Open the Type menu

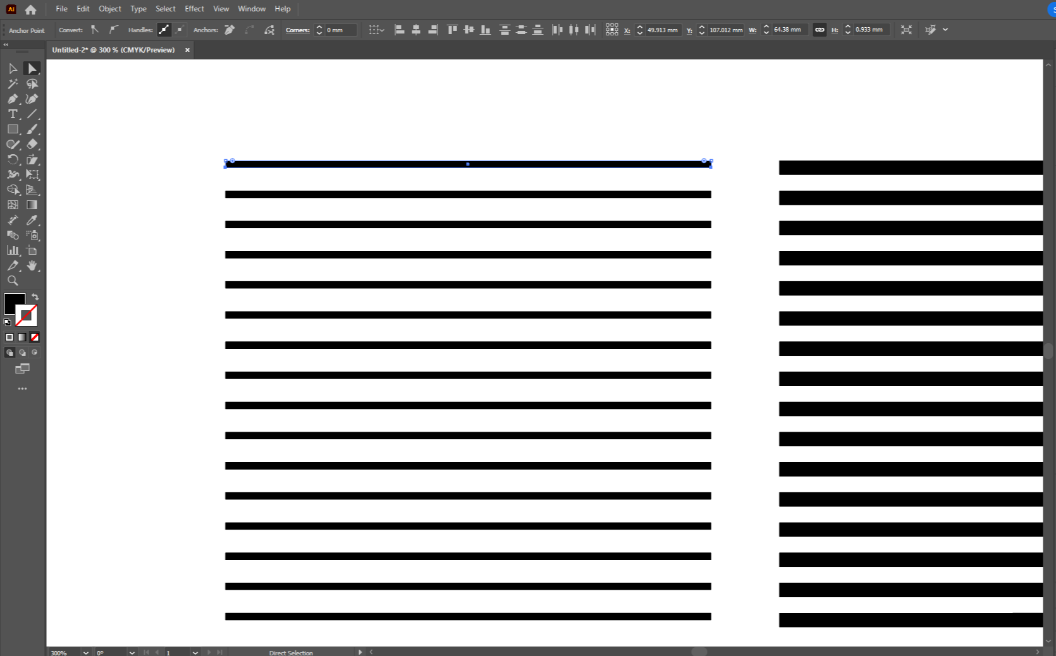(x=138, y=9)
